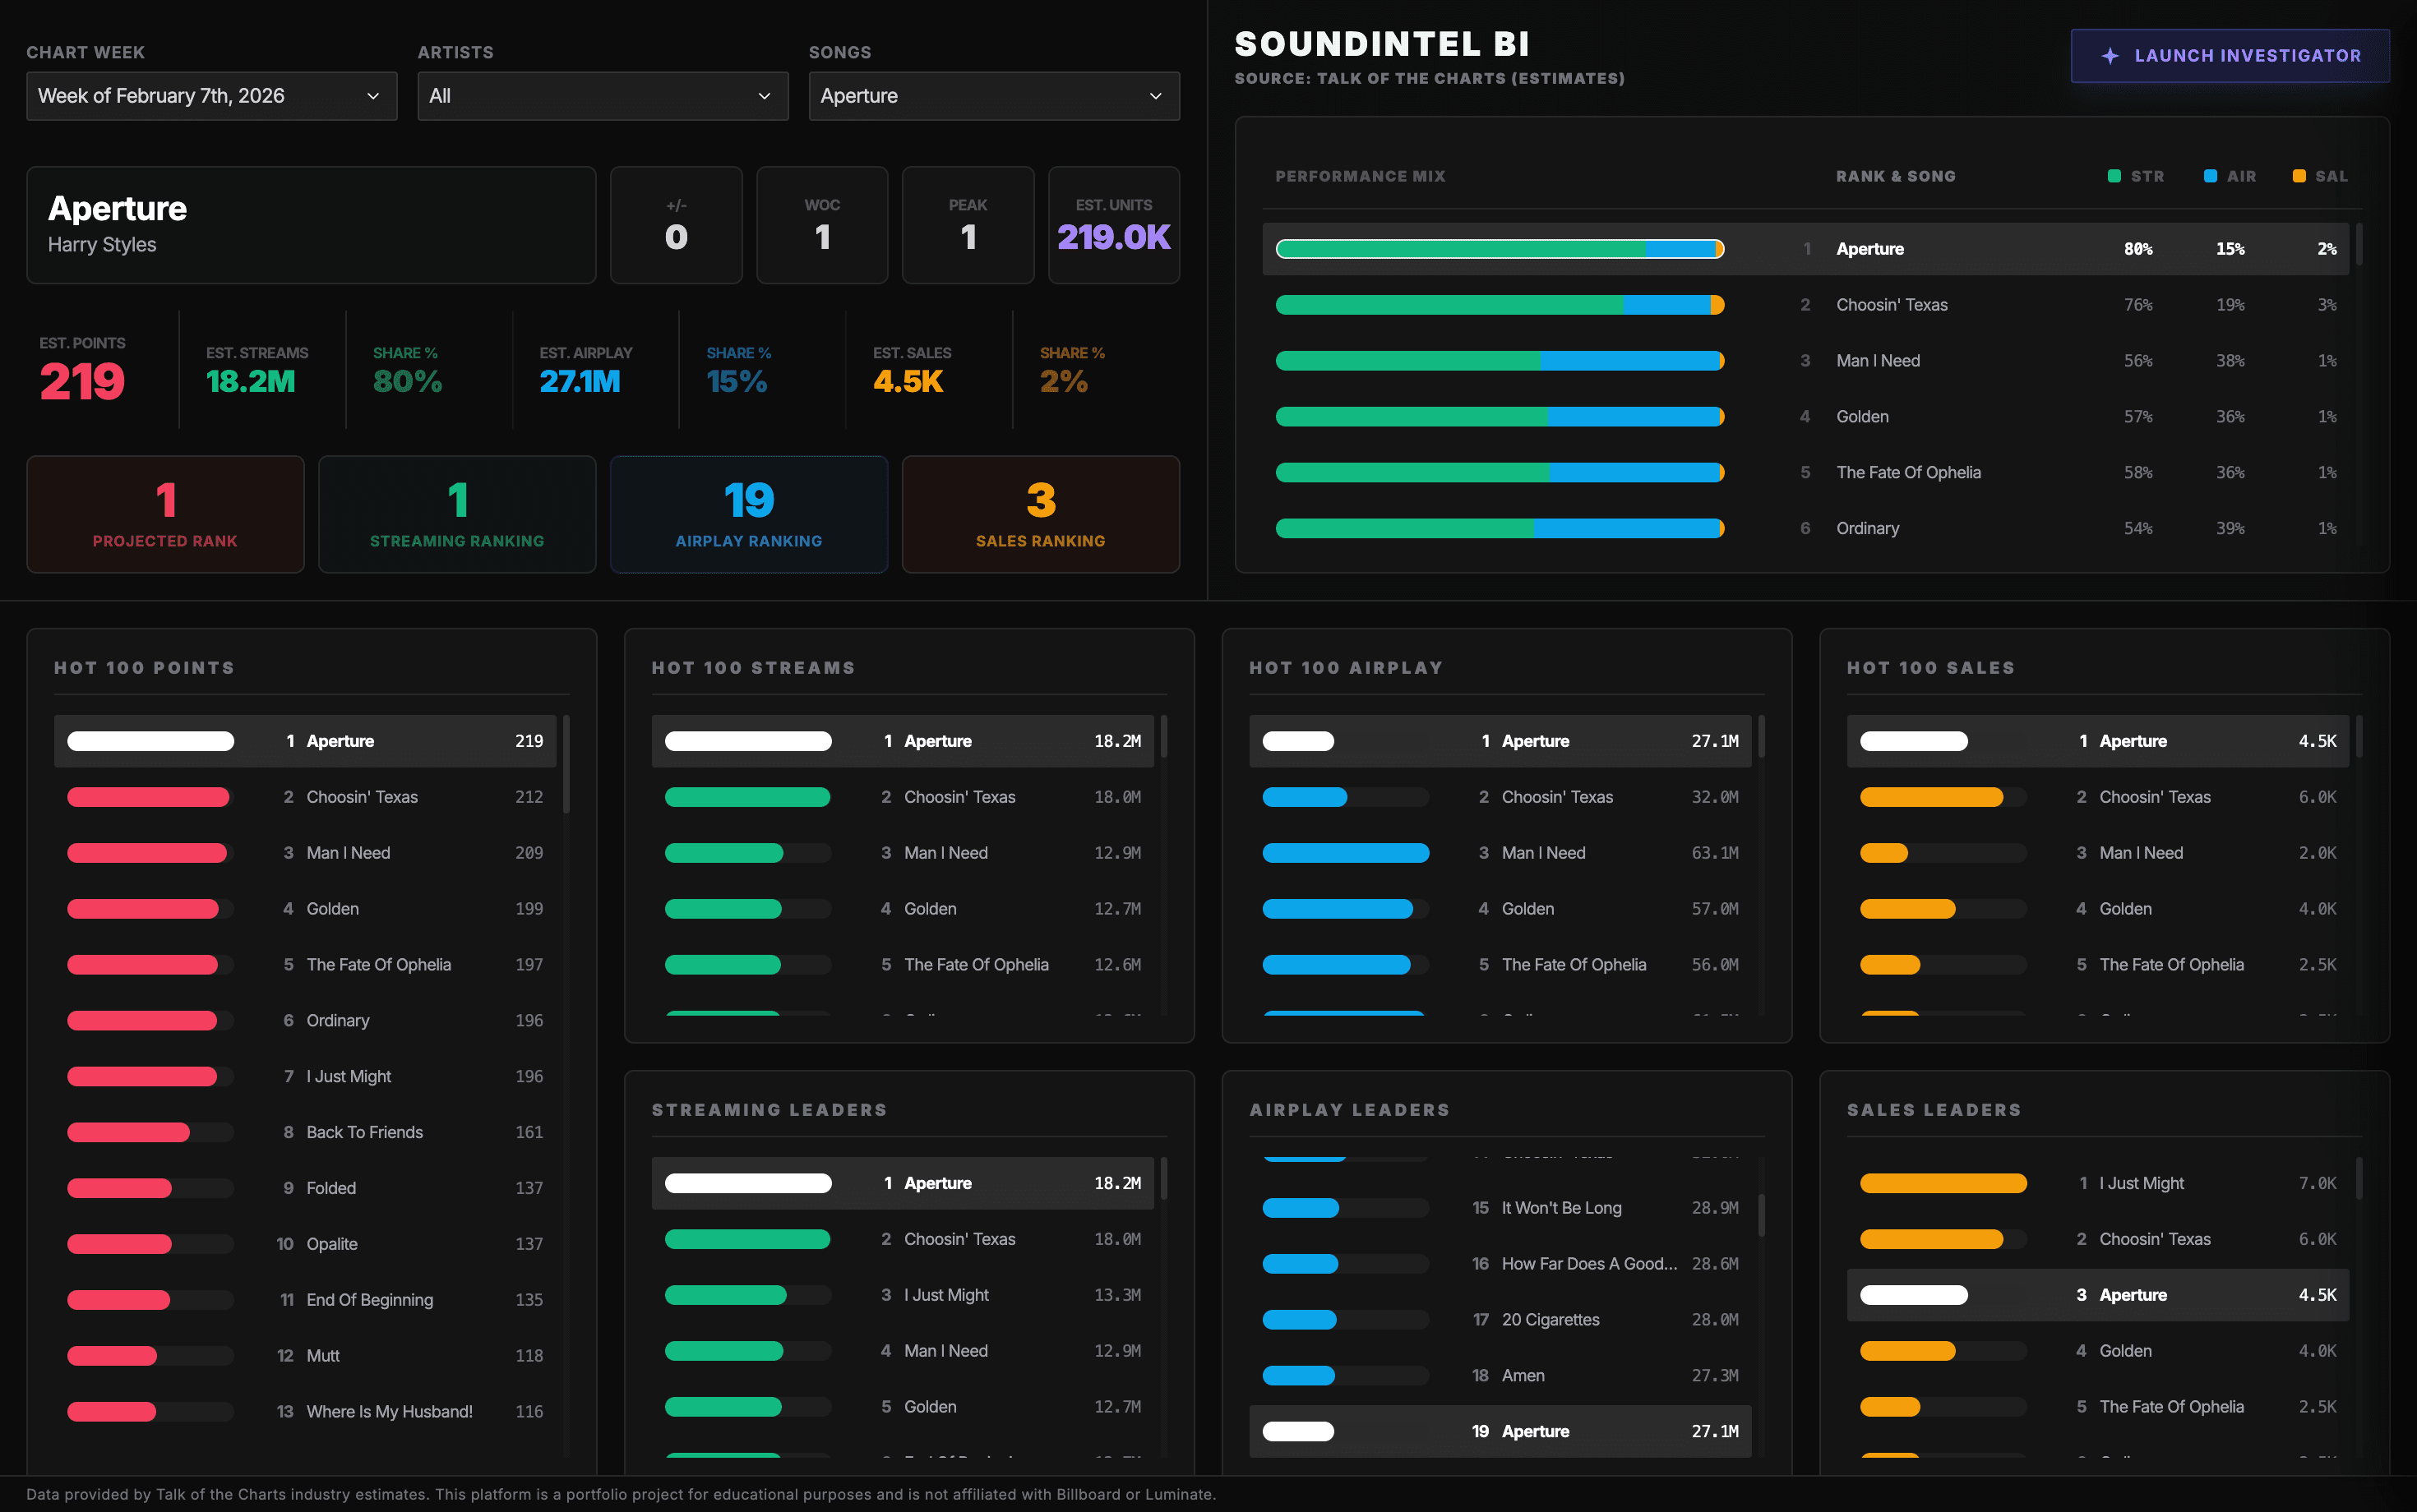Image resolution: width=2417 pixels, height=1512 pixels.
Task: Expand the Artists dropdown showing All
Action: (601, 96)
